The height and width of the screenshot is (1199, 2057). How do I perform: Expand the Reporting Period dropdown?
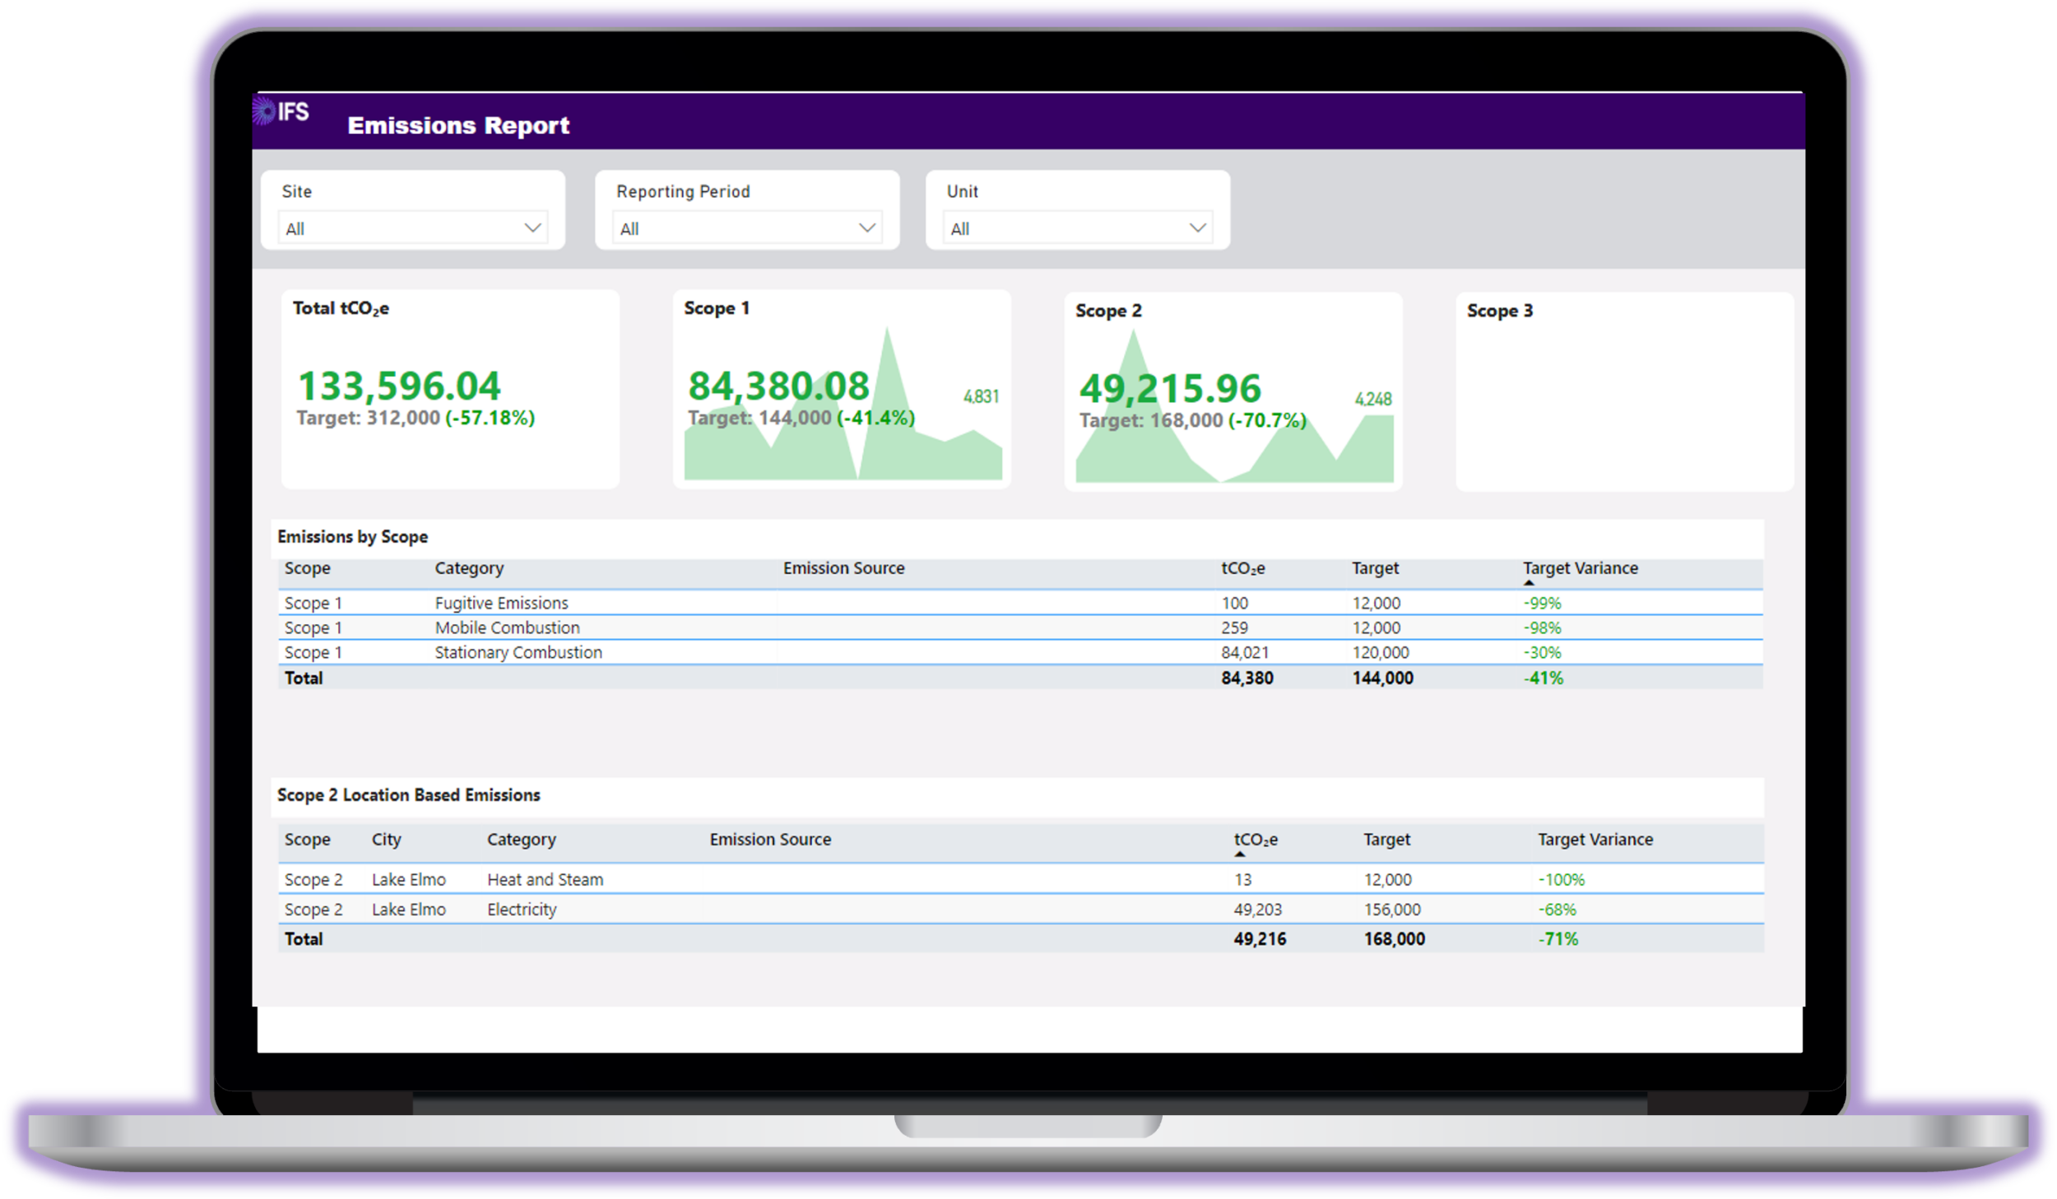[747, 229]
